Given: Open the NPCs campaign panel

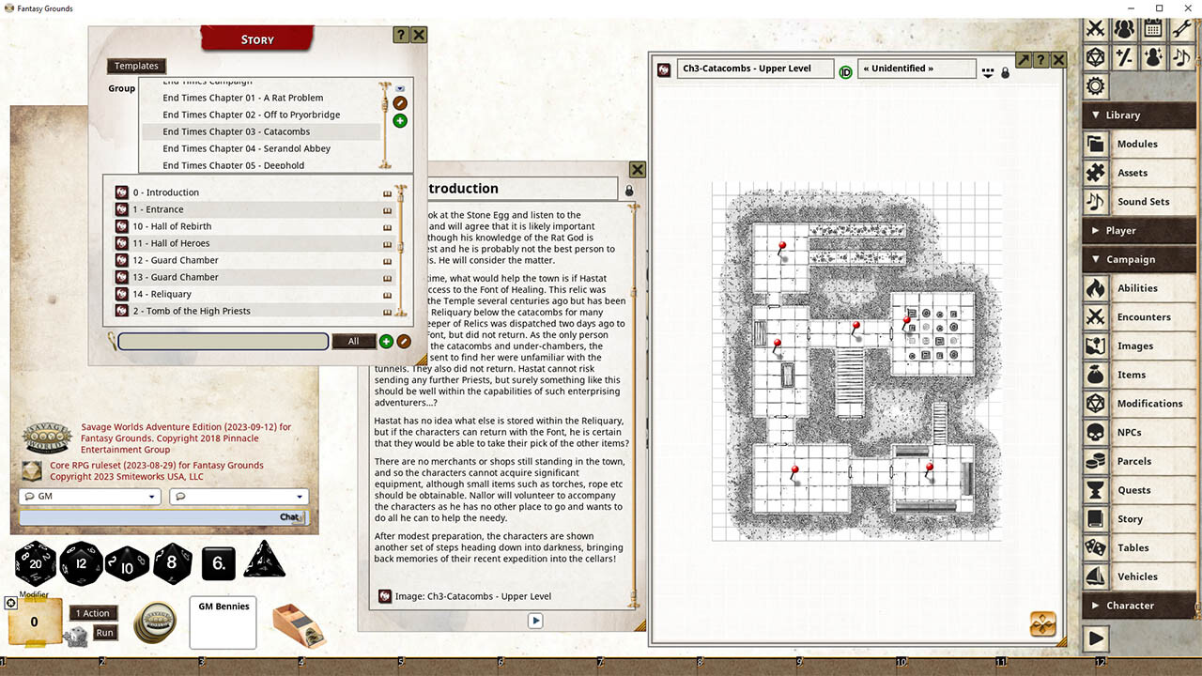Looking at the screenshot, I should pos(1130,432).
